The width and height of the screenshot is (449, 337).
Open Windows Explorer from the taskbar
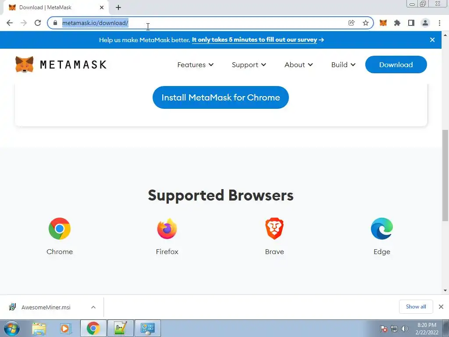pyautogui.click(x=39, y=328)
